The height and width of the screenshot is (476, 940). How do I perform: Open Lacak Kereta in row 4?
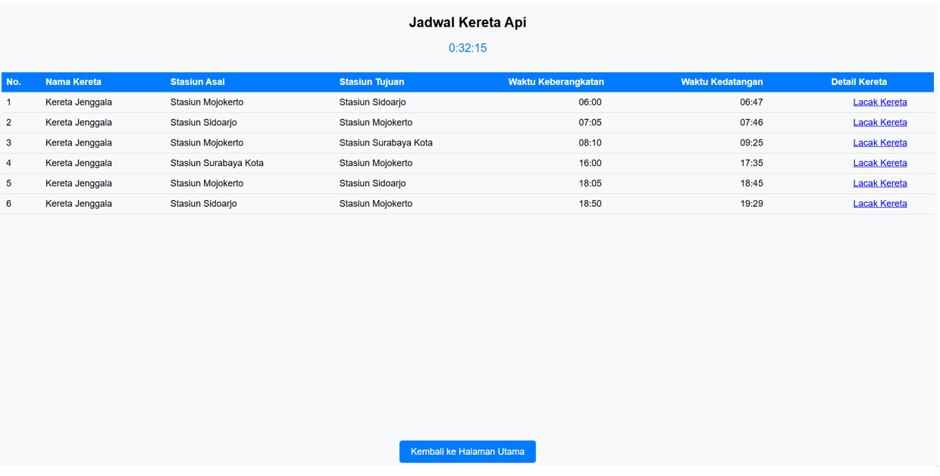click(879, 163)
